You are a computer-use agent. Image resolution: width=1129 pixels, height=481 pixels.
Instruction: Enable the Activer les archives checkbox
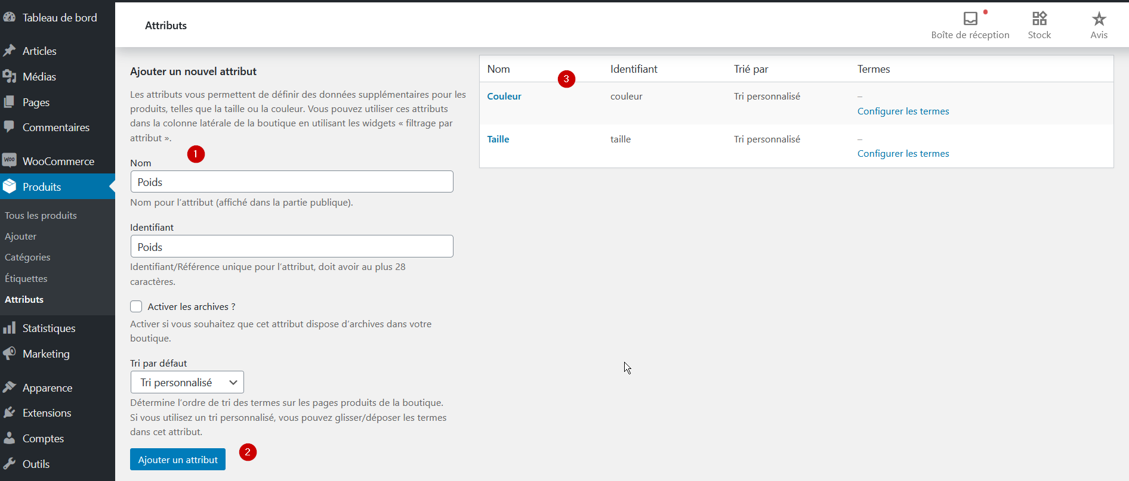[136, 306]
